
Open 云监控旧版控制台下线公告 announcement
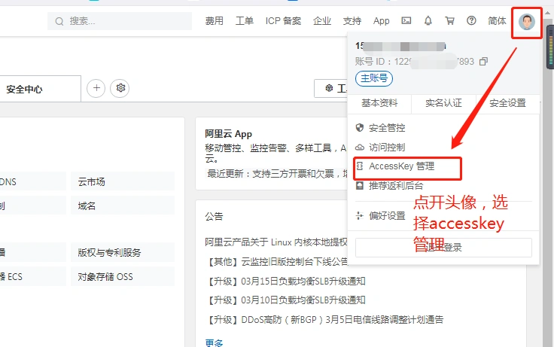[x=277, y=262]
